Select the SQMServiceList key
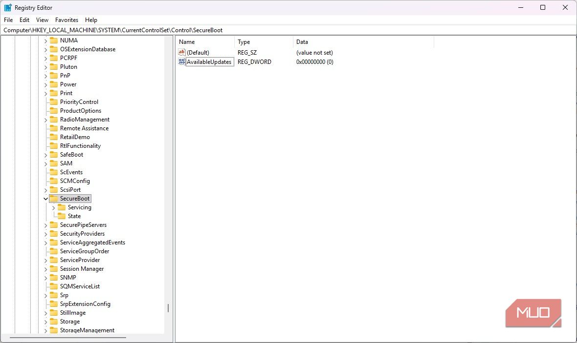The image size is (577, 343). click(80, 286)
